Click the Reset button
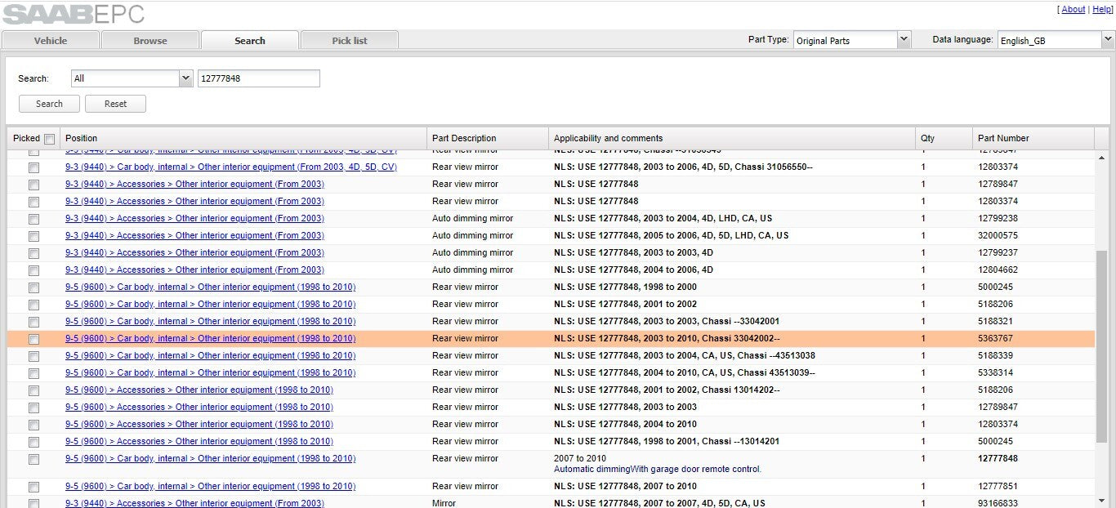 point(116,104)
